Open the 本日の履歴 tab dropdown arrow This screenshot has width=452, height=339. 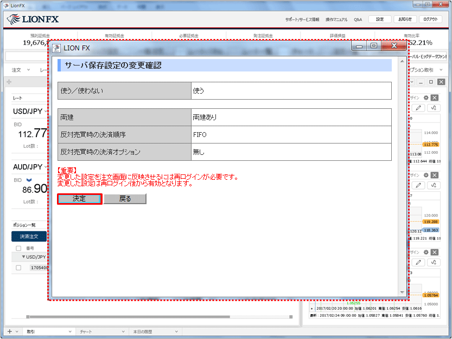coord(176,331)
